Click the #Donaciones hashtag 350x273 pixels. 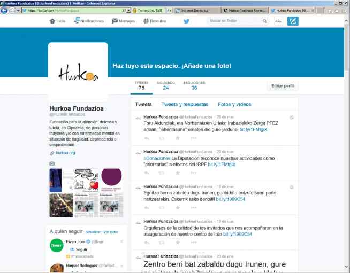click(x=157, y=158)
